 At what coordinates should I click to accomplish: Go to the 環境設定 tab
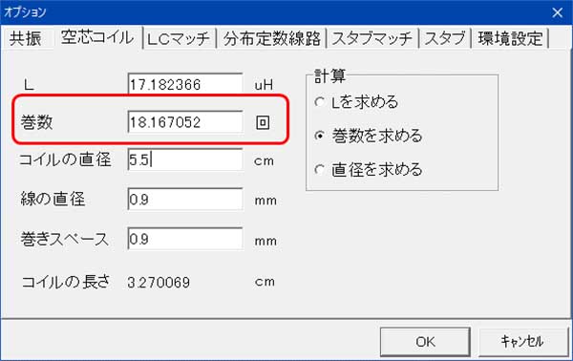click(x=510, y=38)
